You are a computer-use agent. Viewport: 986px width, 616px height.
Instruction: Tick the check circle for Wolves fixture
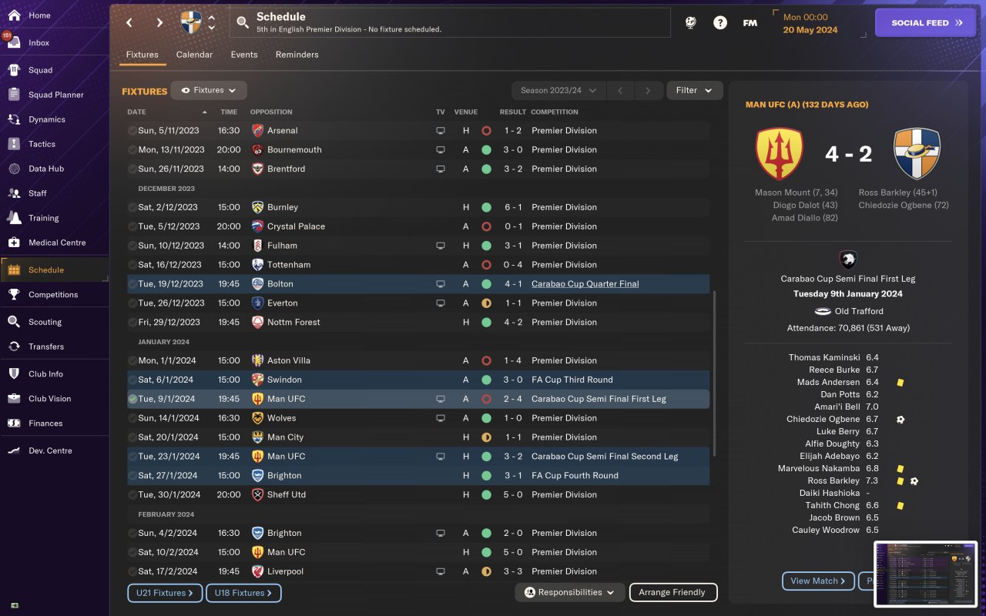[x=132, y=418]
